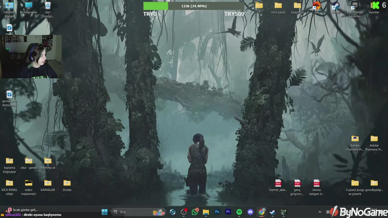Open WhatsApp from the taskbar

coord(195,212)
